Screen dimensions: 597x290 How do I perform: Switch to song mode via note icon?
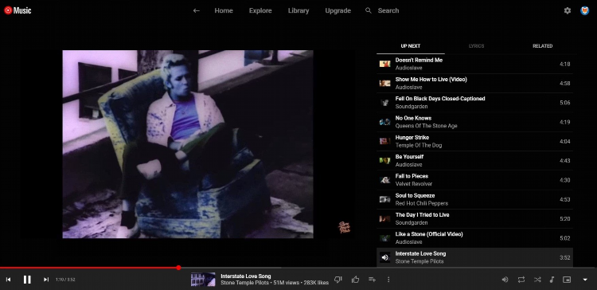[x=552, y=280]
